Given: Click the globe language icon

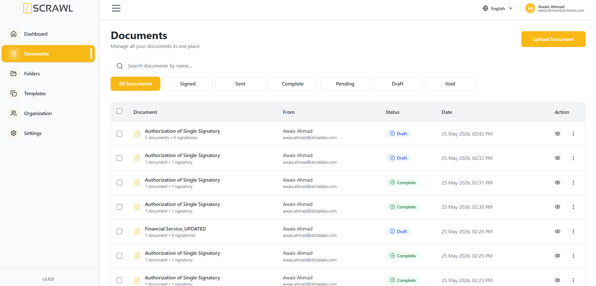Looking at the screenshot, I should pos(485,9).
